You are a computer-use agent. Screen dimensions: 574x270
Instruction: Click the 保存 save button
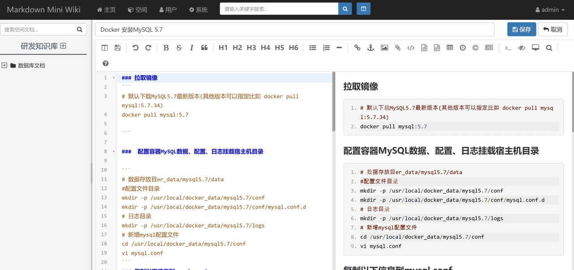point(522,30)
